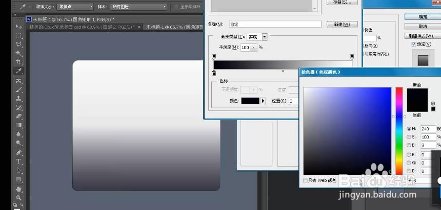Screen dimensions: 441x210
Task: Select the Brush tool
Action: coord(18,90)
